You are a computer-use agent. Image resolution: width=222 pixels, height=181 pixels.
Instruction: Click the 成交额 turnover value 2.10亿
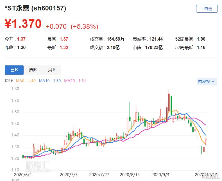click(x=113, y=47)
